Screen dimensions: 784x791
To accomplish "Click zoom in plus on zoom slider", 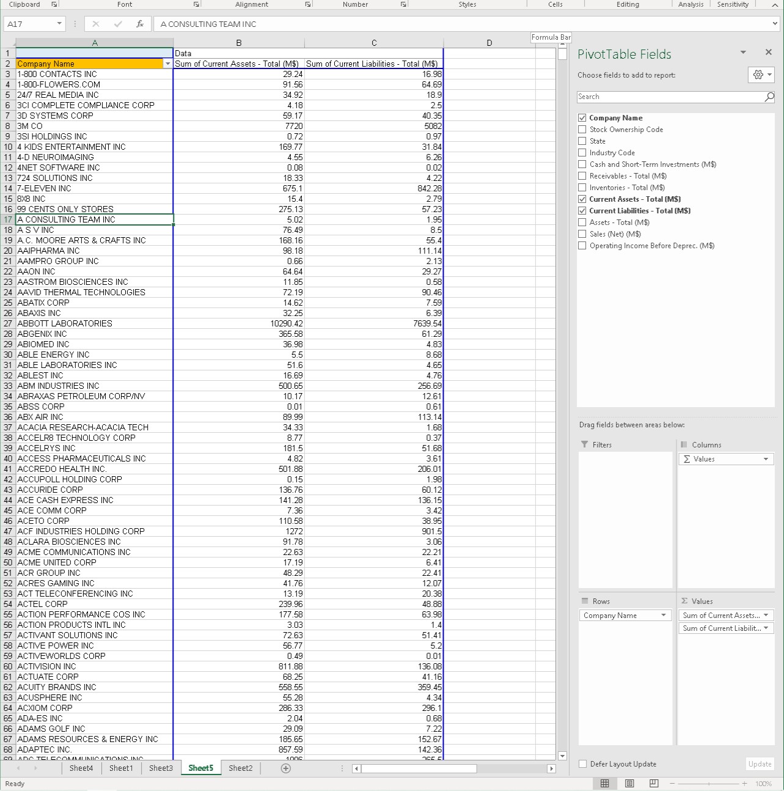I will (744, 783).
